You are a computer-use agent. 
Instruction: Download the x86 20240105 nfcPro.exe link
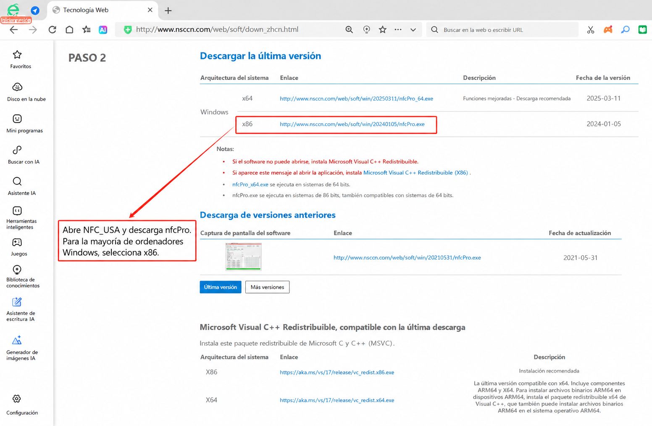[x=352, y=124]
